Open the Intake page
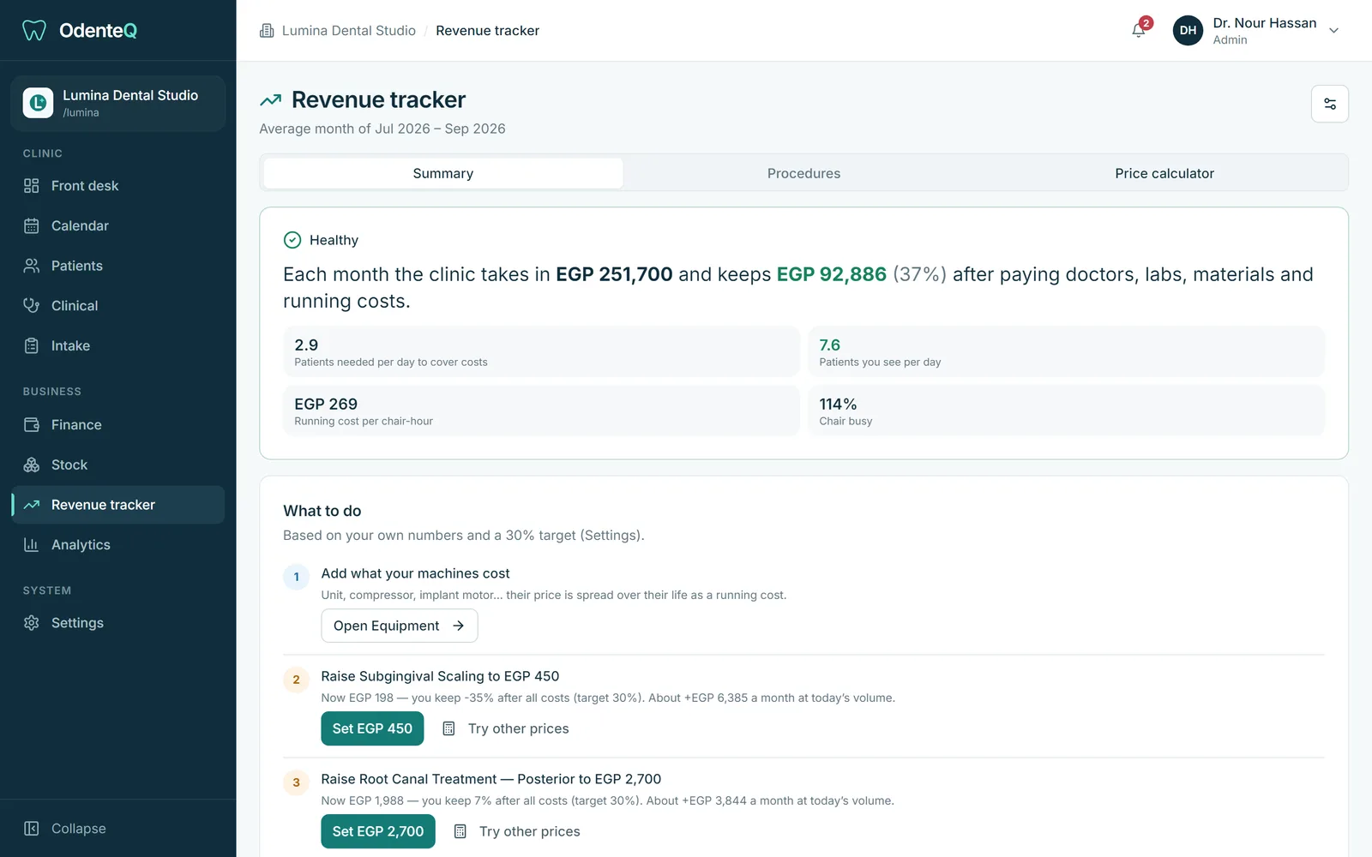1372x857 pixels. pos(118,346)
